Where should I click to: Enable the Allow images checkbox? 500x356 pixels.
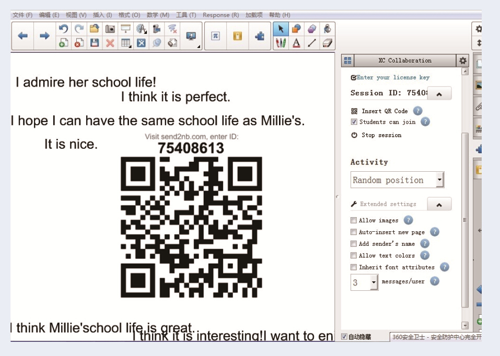(353, 220)
